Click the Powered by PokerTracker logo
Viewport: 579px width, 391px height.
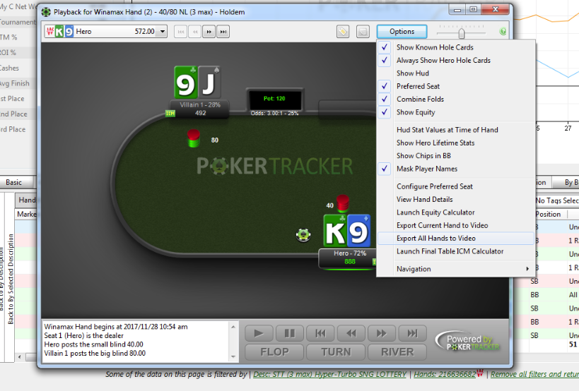pos(468,342)
